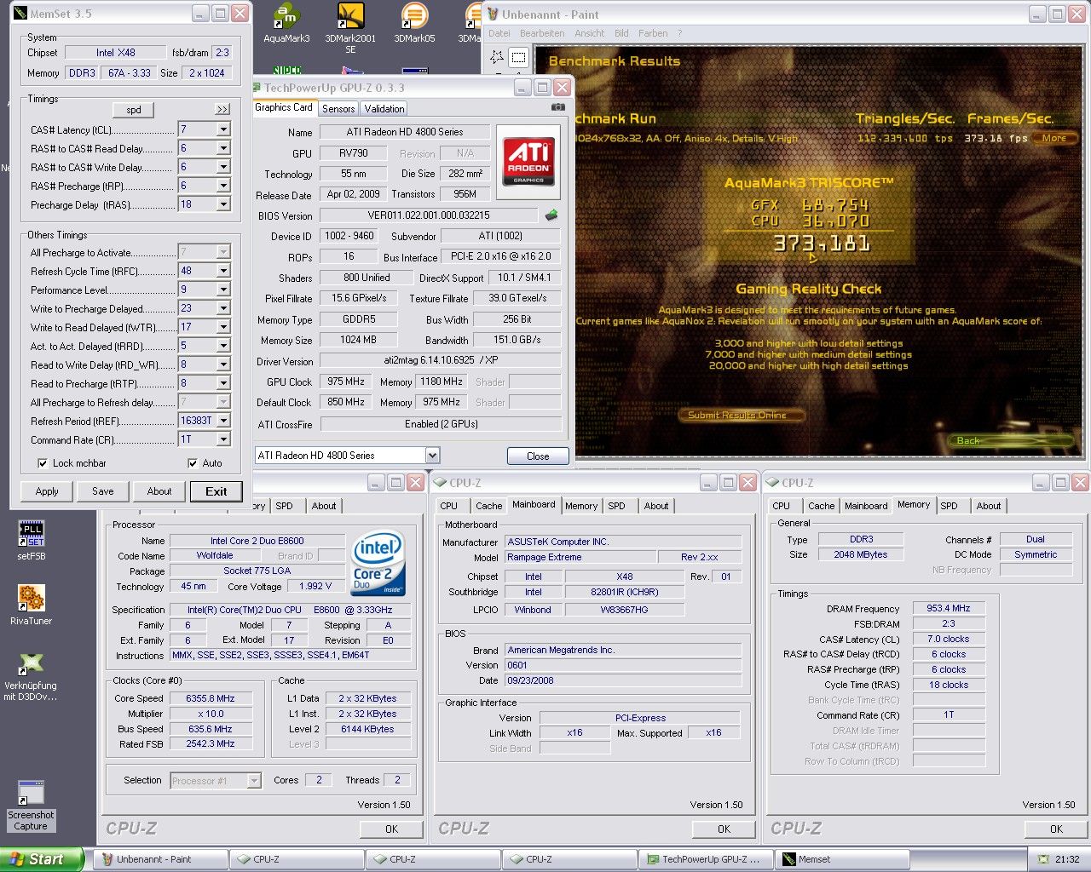The image size is (1091, 872).
Task: Open the Read to Precharge (tRTP) dropdown
Action: 223,383
